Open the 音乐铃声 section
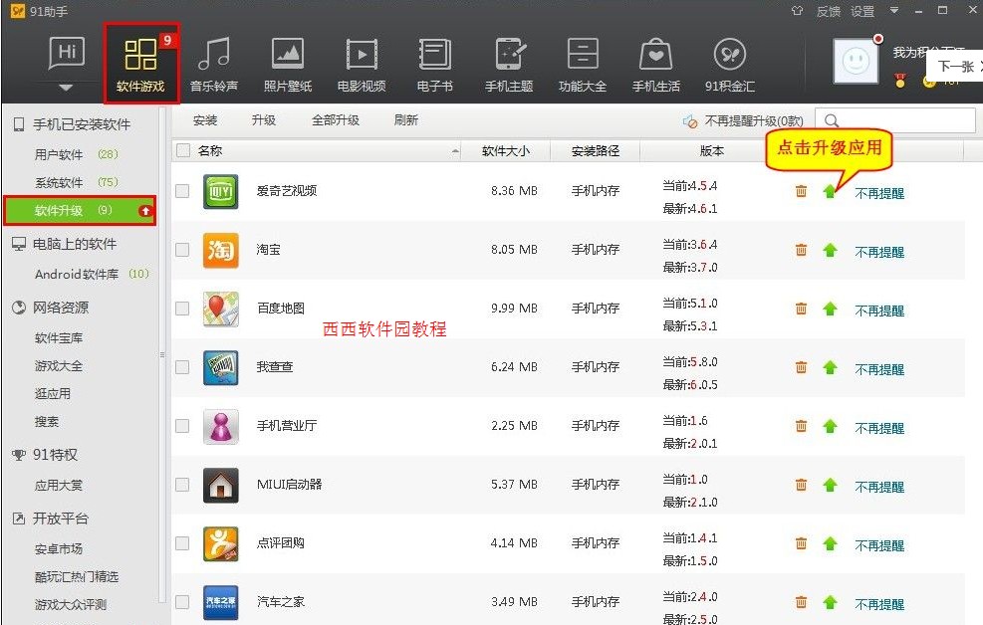The width and height of the screenshot is (983, 625). click(x=214, y=64)
